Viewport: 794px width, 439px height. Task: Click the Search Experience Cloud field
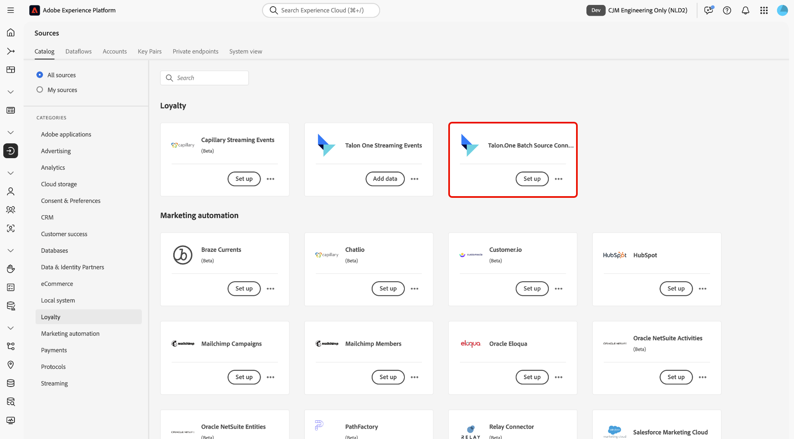[x=321, y=10]
